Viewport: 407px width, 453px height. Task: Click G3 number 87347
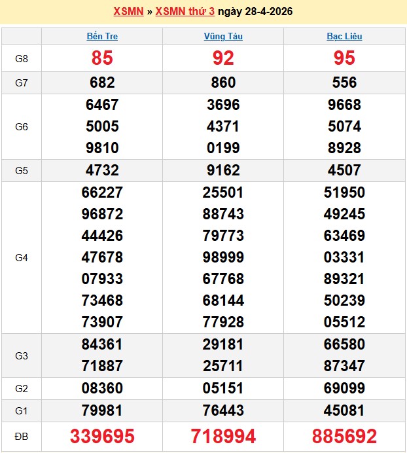[344, 366]
